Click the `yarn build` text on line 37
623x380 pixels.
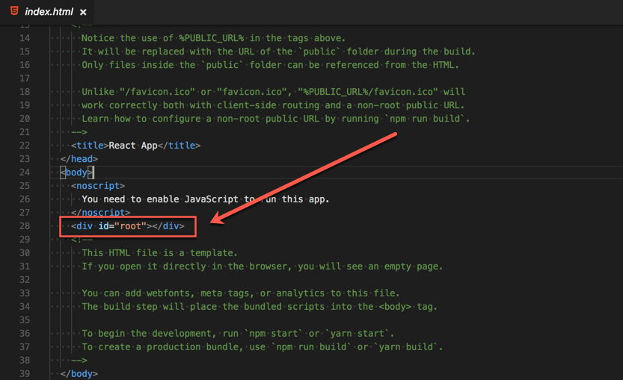coord(410,346)
